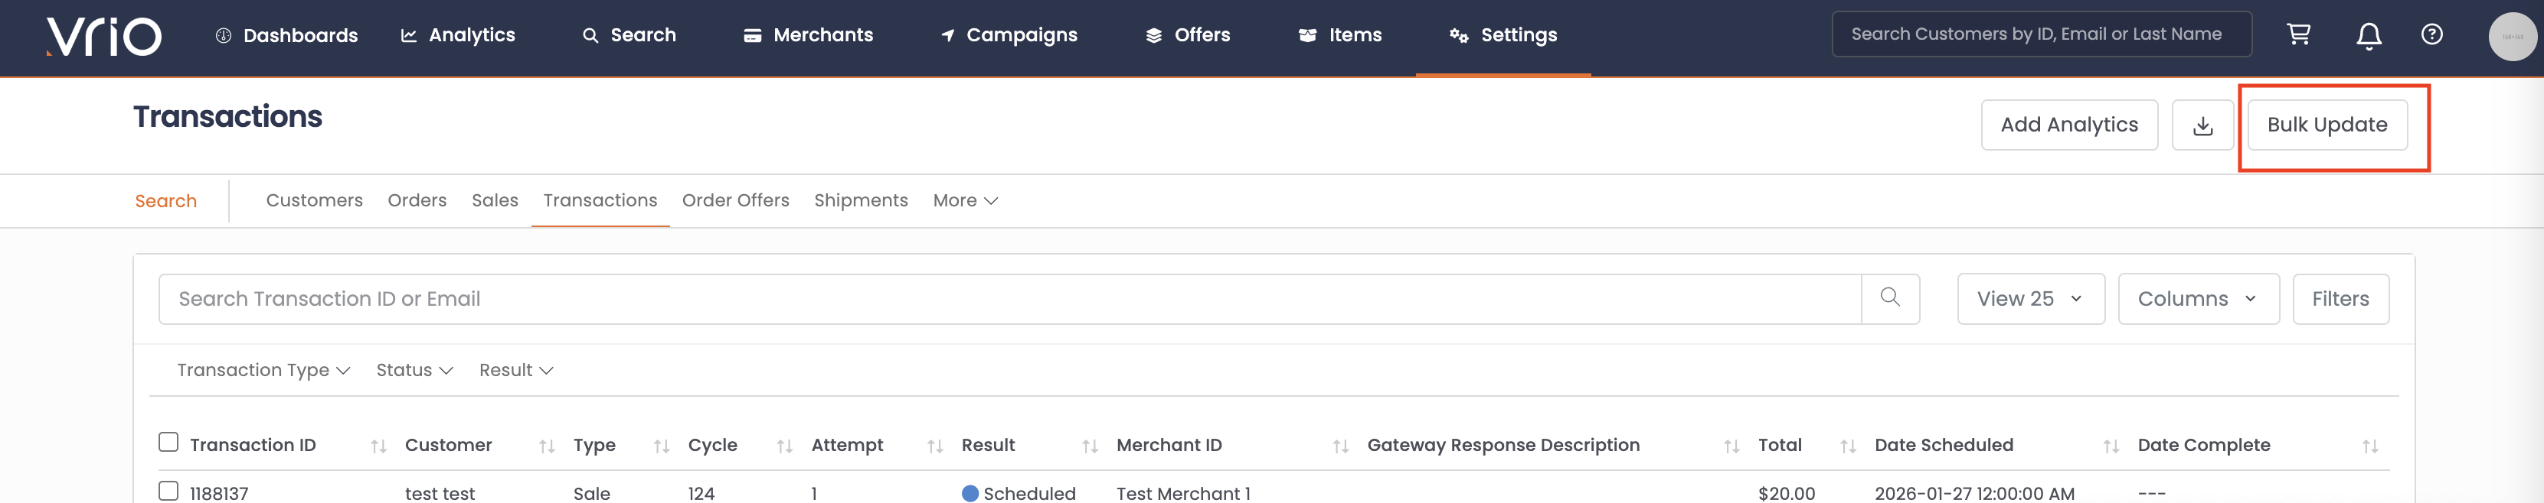Sort by Gateway Response Description arrows
The width and height of the screenshot is (2544, 503).
click(x=1731, y=446)
